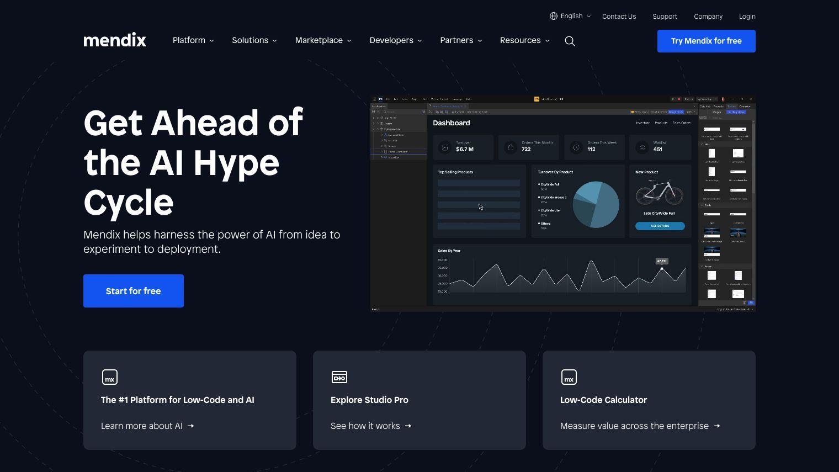
Task: Click the 'Dashboard' heading in the preview
Action: click(x=452, y=123)
